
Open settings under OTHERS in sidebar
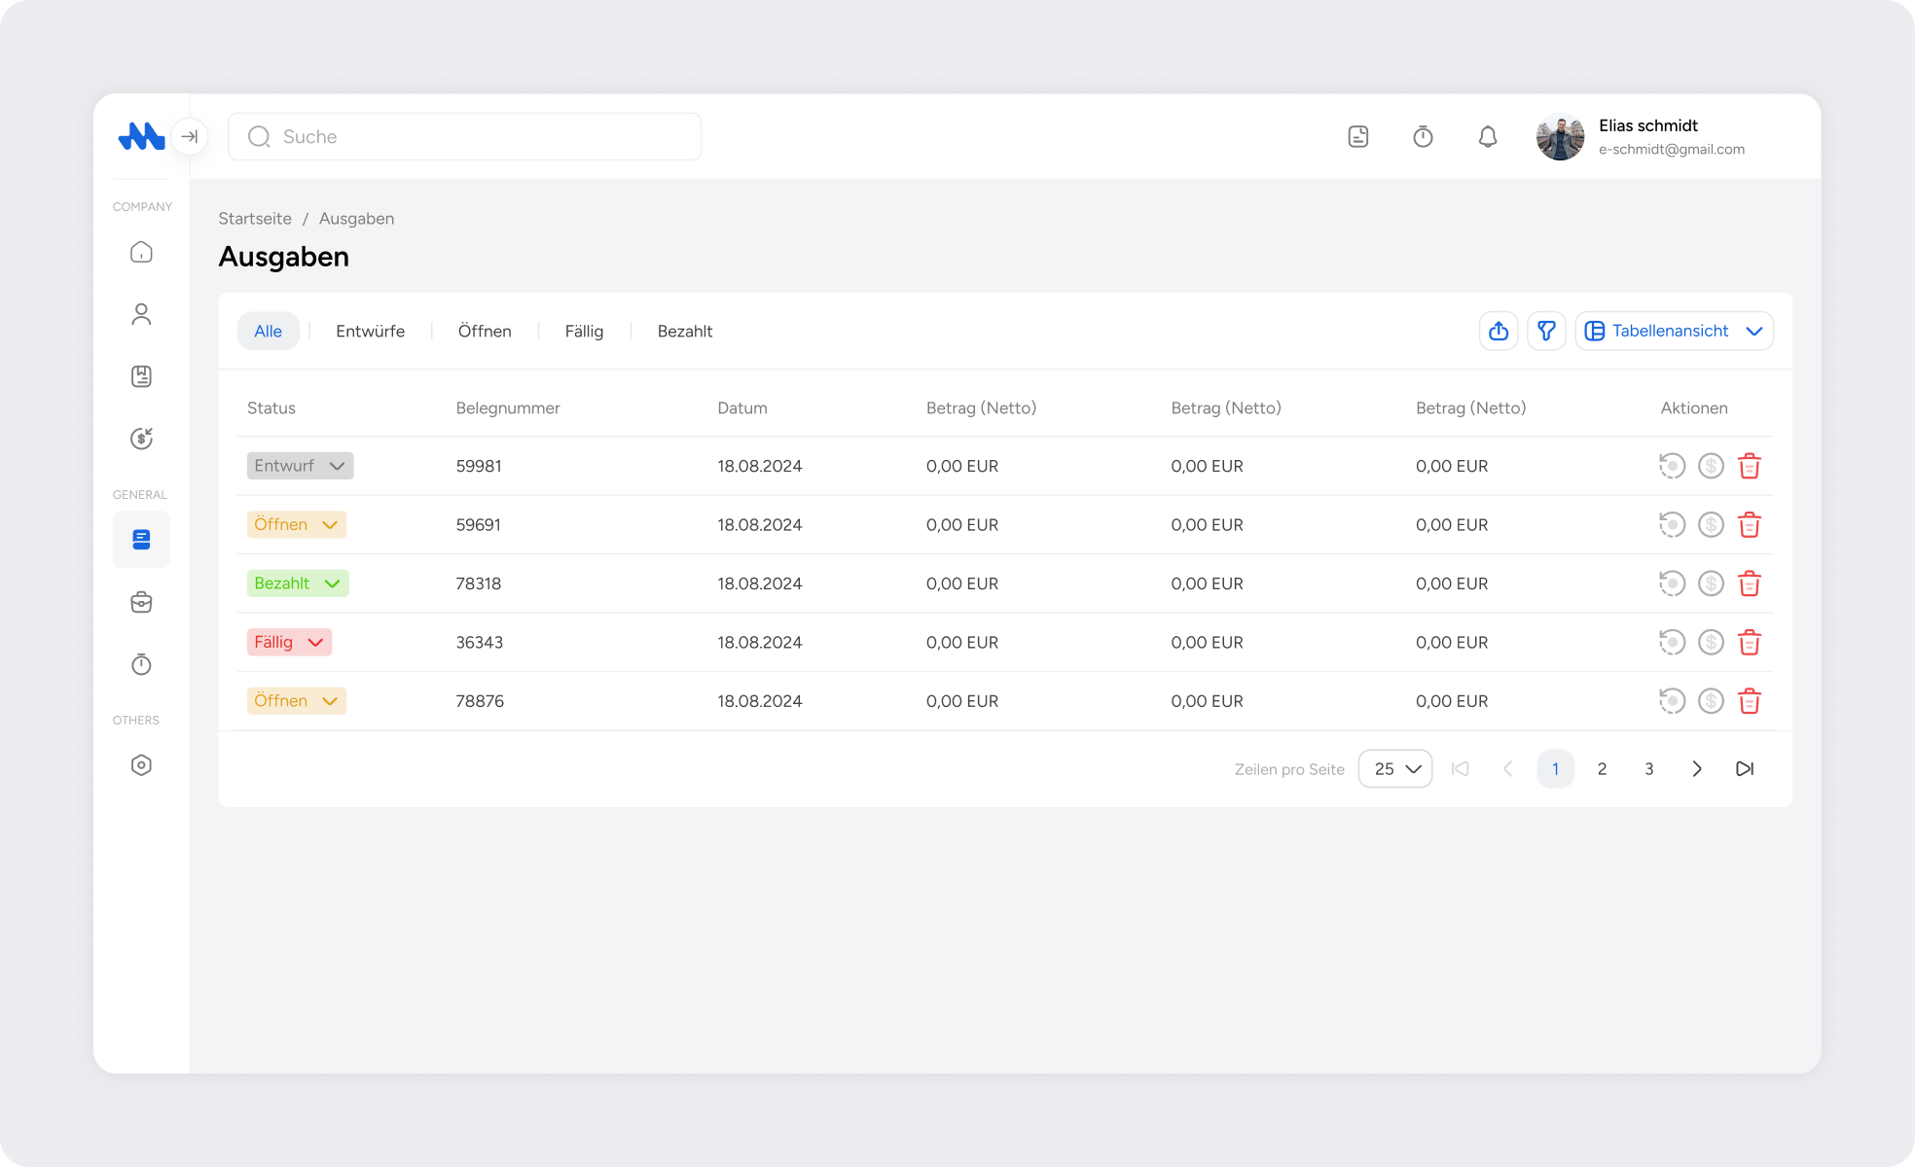click(x=142, y=764)
